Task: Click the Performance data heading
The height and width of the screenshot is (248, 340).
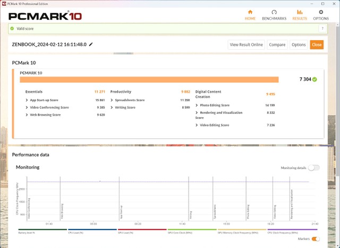Action: click(x=31, y=155)
